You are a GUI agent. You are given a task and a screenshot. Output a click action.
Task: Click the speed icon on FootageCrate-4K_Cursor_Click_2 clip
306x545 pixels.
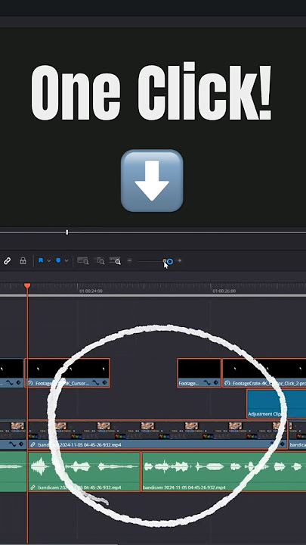pos(227,383)
